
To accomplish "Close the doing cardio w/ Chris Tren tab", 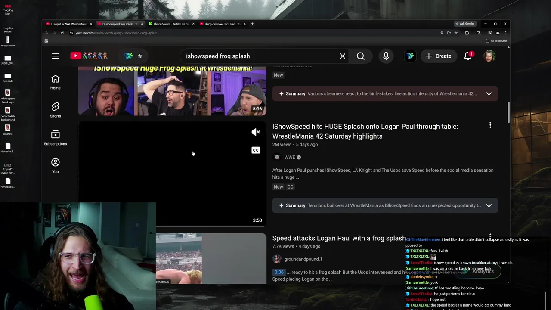I will pos(245,24).
